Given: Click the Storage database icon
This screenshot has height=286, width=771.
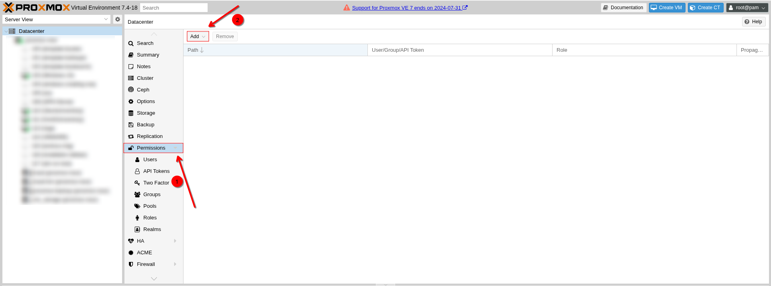Looking at the screenshot, I should click(131, 113).
